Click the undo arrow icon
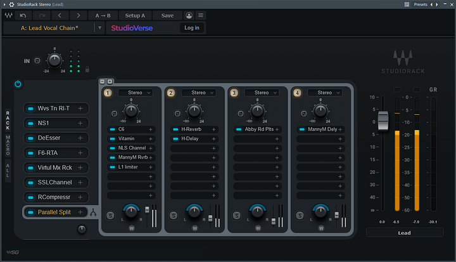Image resolution: width=456 pixels, height=262 pixels. coord(23,15)
